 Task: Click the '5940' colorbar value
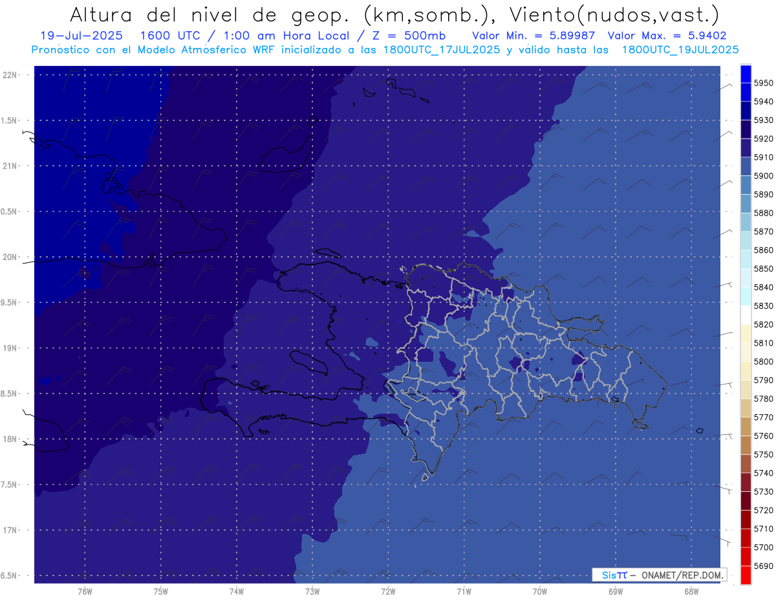click(764, 102)
